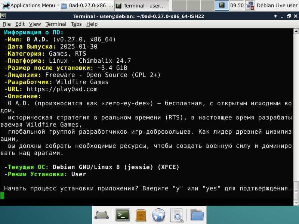
Task: Select the active fourth workspace with terminal
Action: coord(222,6)
